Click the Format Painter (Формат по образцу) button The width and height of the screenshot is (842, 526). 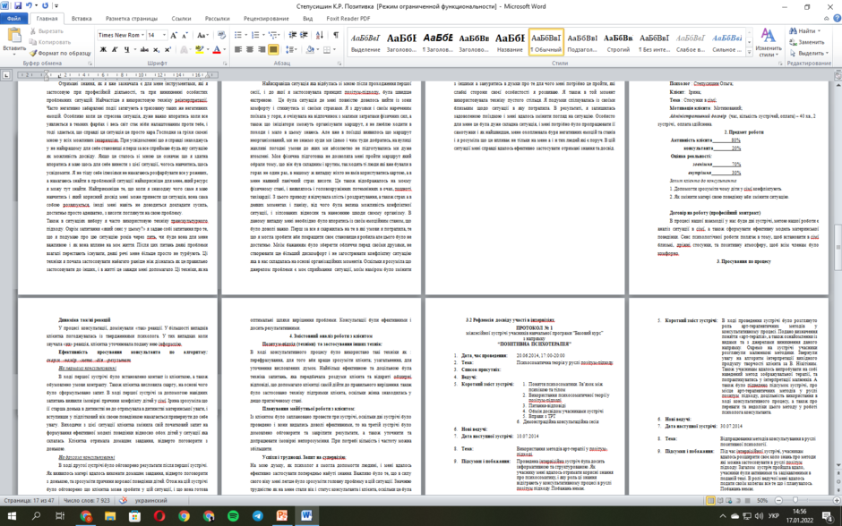tap(60, 53)
